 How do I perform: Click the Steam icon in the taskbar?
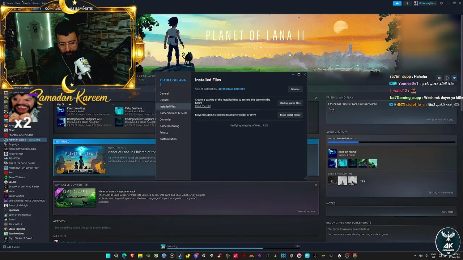pyautogui.click(x=180, y=256)
